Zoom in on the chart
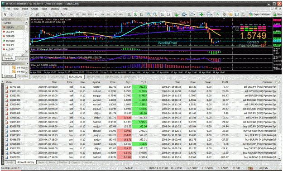 [x=149, y=14]
